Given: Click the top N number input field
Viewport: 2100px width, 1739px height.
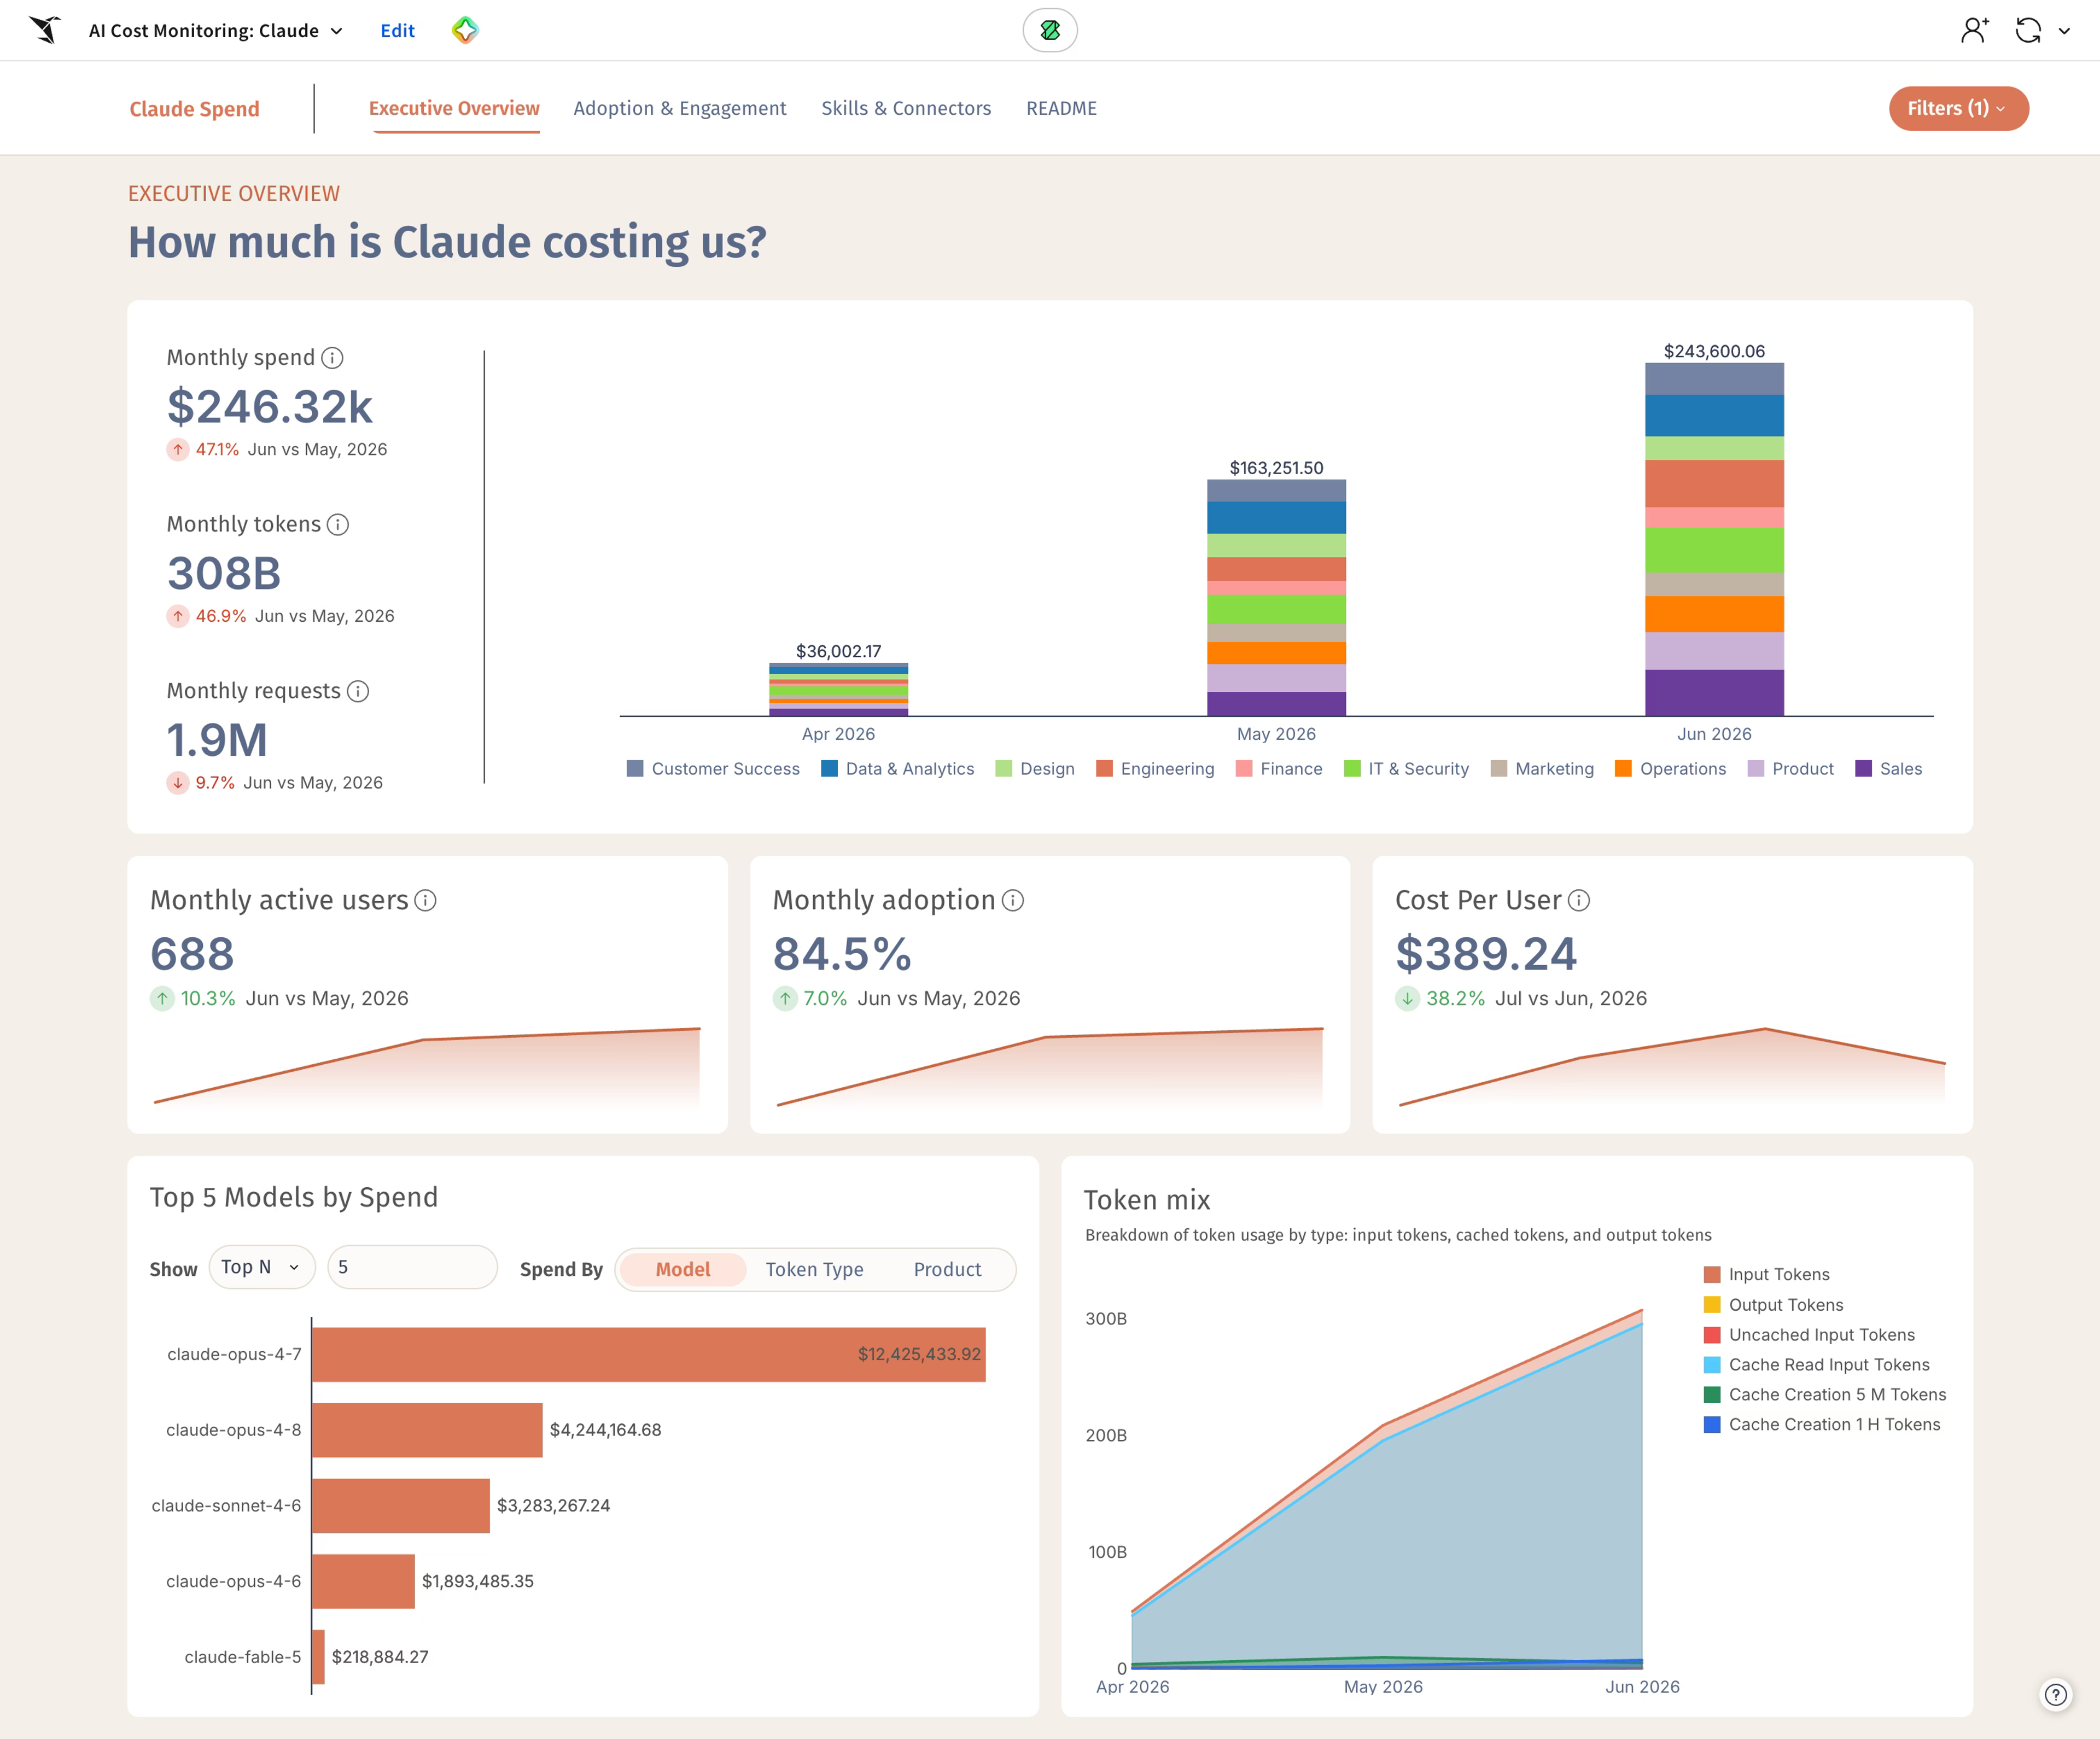Looking at the screenshot, I should pos(412,1267).
